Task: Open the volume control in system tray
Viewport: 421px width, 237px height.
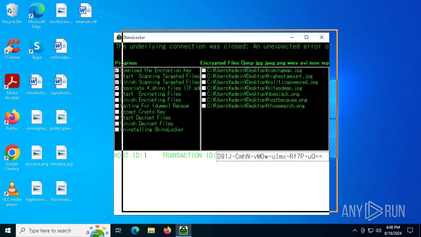Action: point(379,230)
